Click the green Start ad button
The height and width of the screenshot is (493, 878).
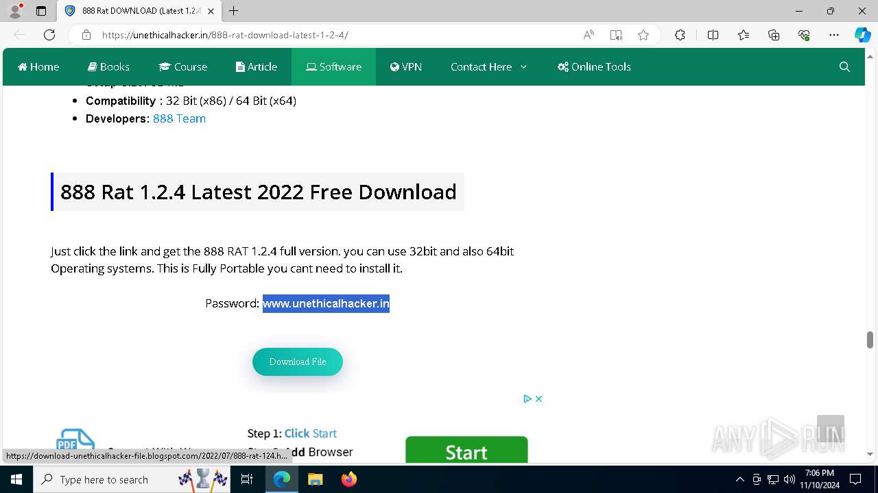pos(466,450)
